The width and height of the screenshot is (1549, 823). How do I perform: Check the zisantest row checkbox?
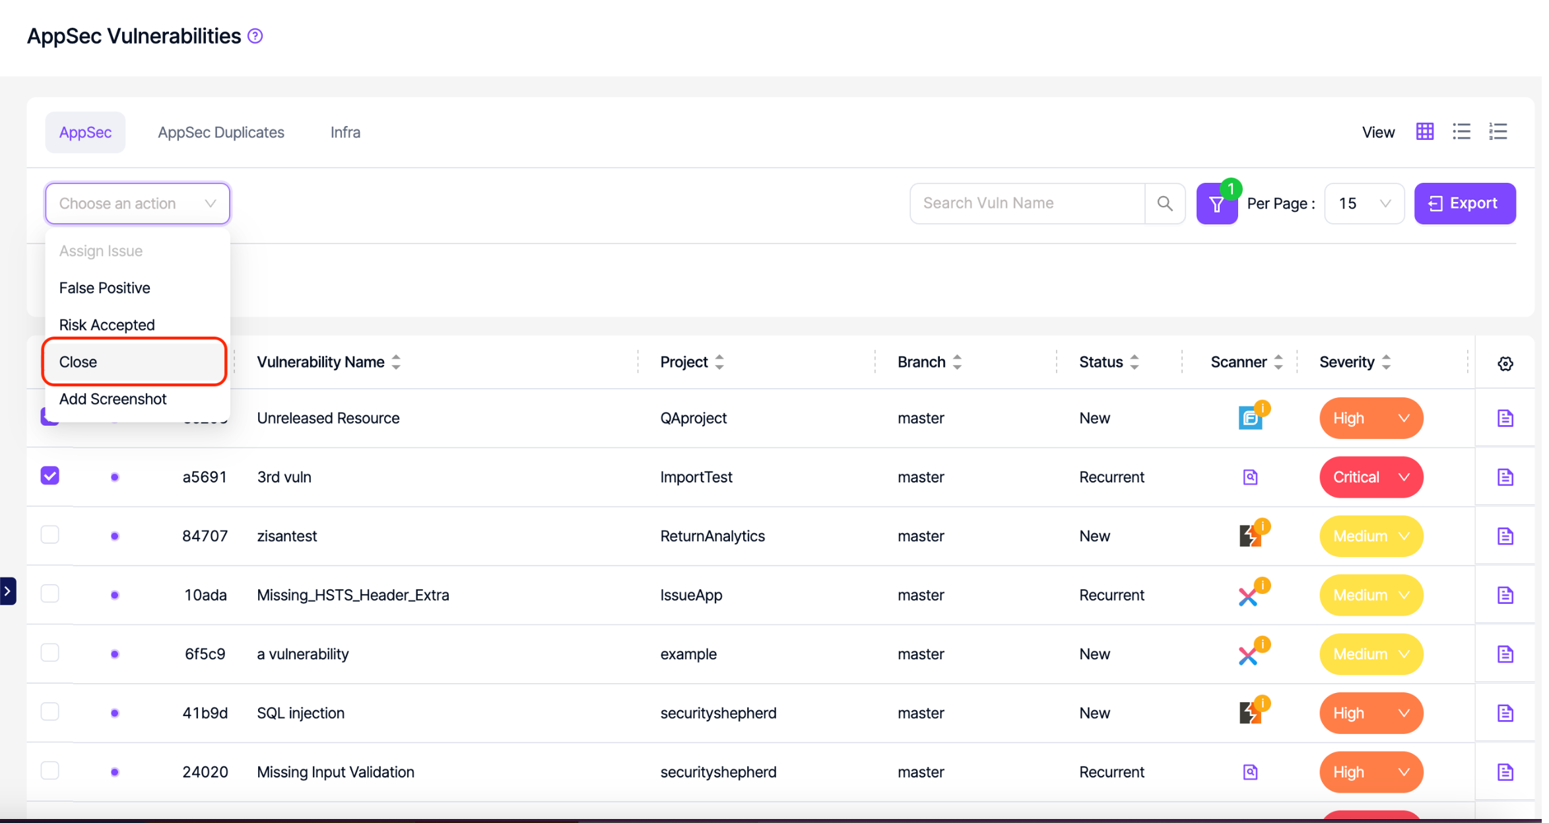coord(50,535)
